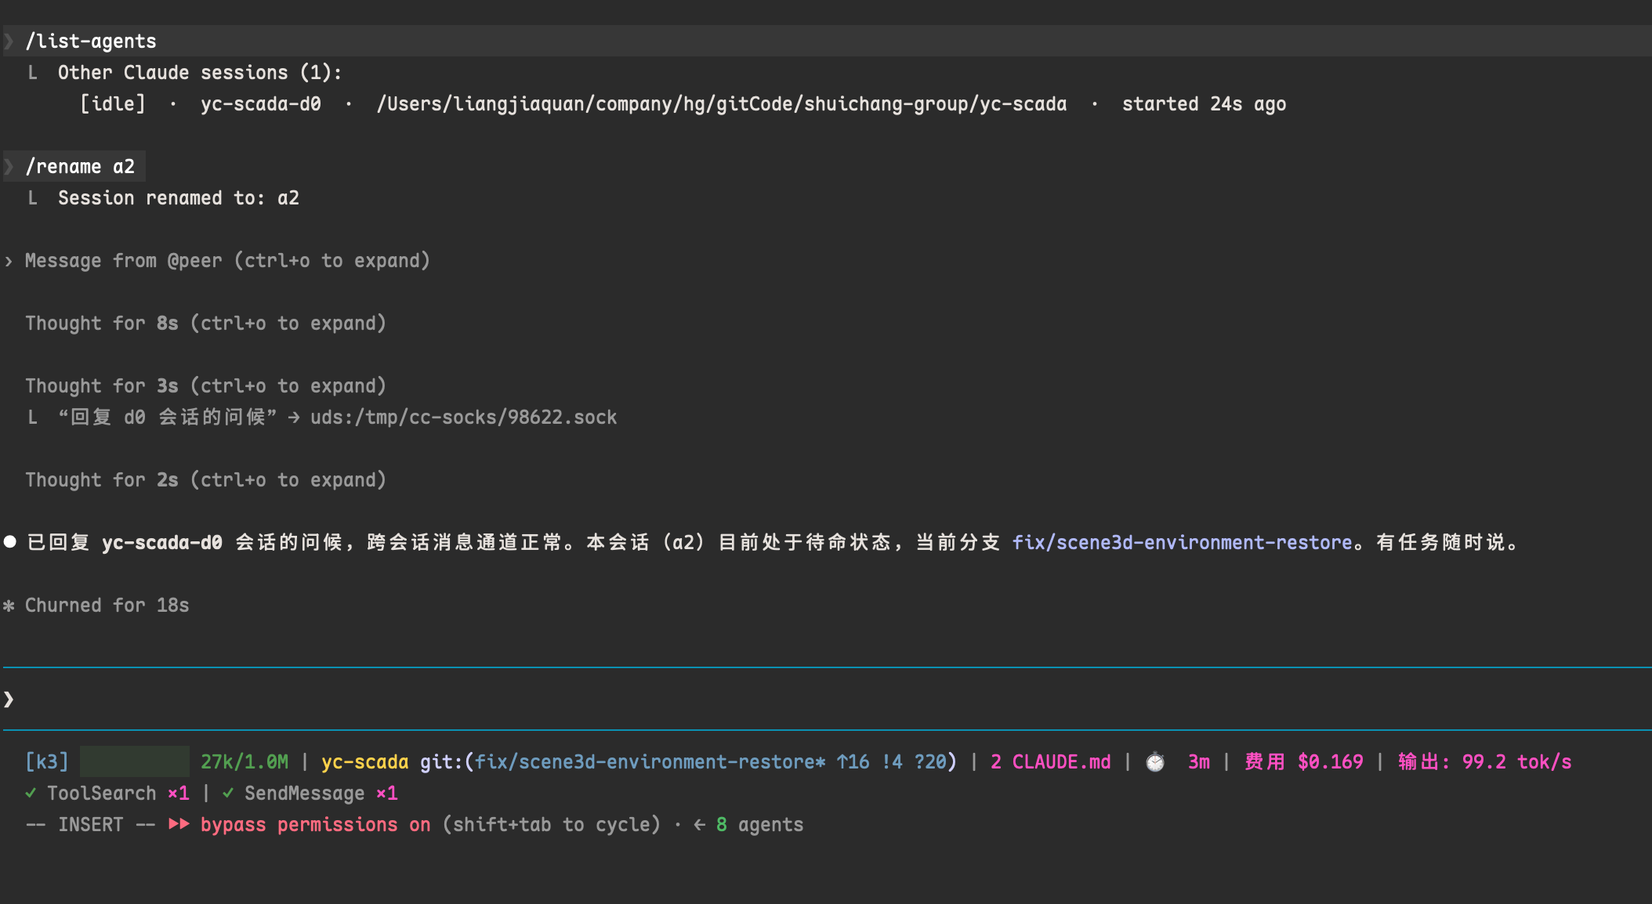This screenshot has width=1652, height=904.
Task: Open the '8 agents' indicator
Action: pyautogui.click(x=760, y=824)
